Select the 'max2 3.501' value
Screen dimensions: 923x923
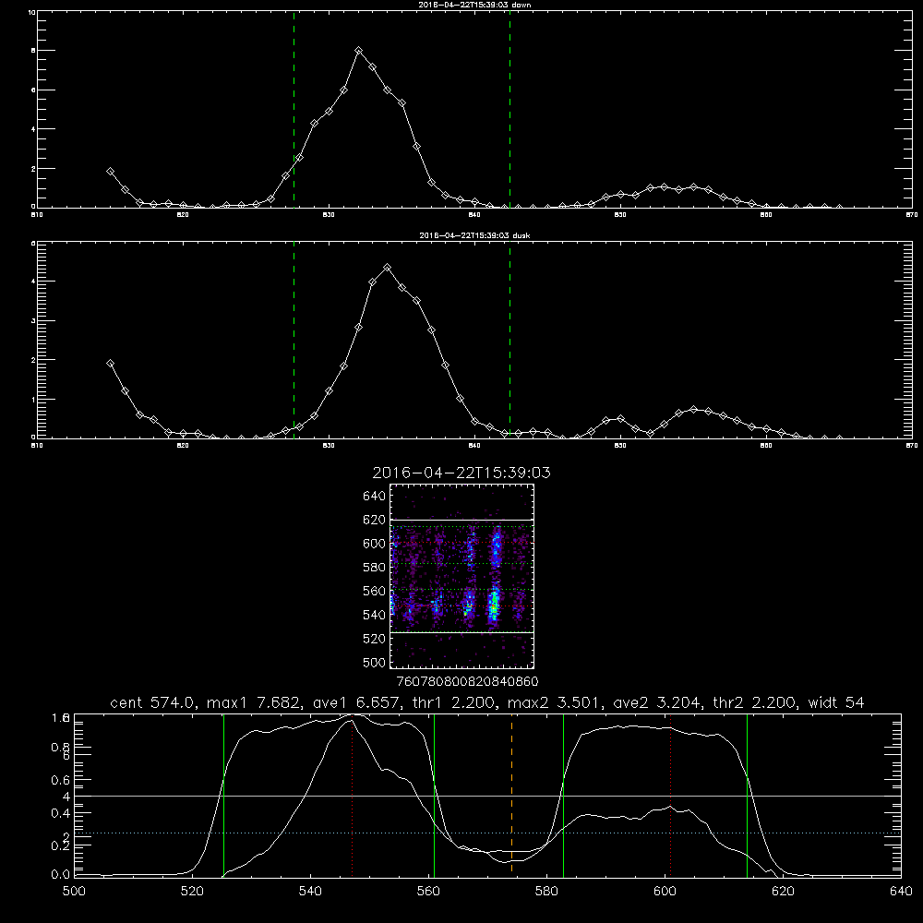[x=556, y=702]
